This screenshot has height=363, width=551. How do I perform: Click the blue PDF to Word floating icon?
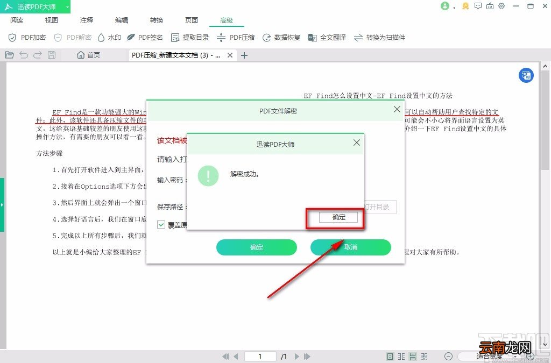coord(526,75)
